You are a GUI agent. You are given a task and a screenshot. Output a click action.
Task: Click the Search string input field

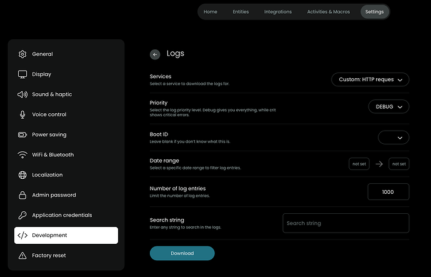346,223
